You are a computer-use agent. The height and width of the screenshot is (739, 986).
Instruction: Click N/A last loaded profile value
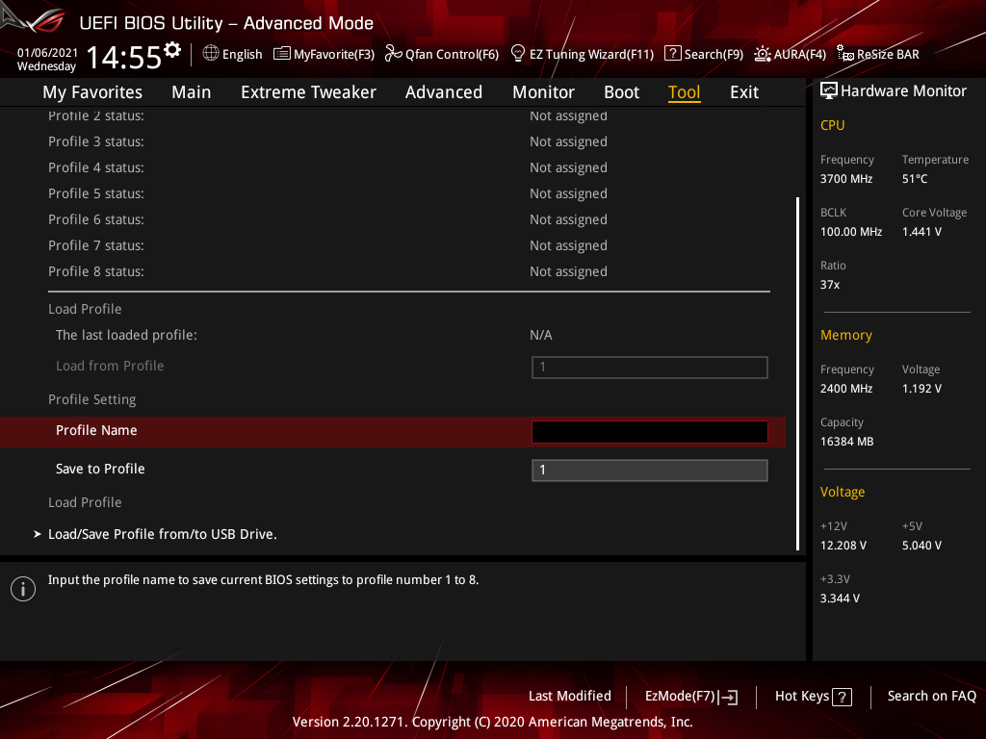pos(541,335)
